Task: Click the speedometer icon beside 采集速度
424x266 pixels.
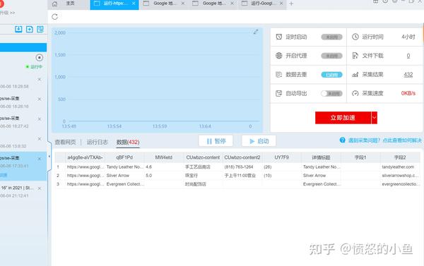Action: point(355,93)
